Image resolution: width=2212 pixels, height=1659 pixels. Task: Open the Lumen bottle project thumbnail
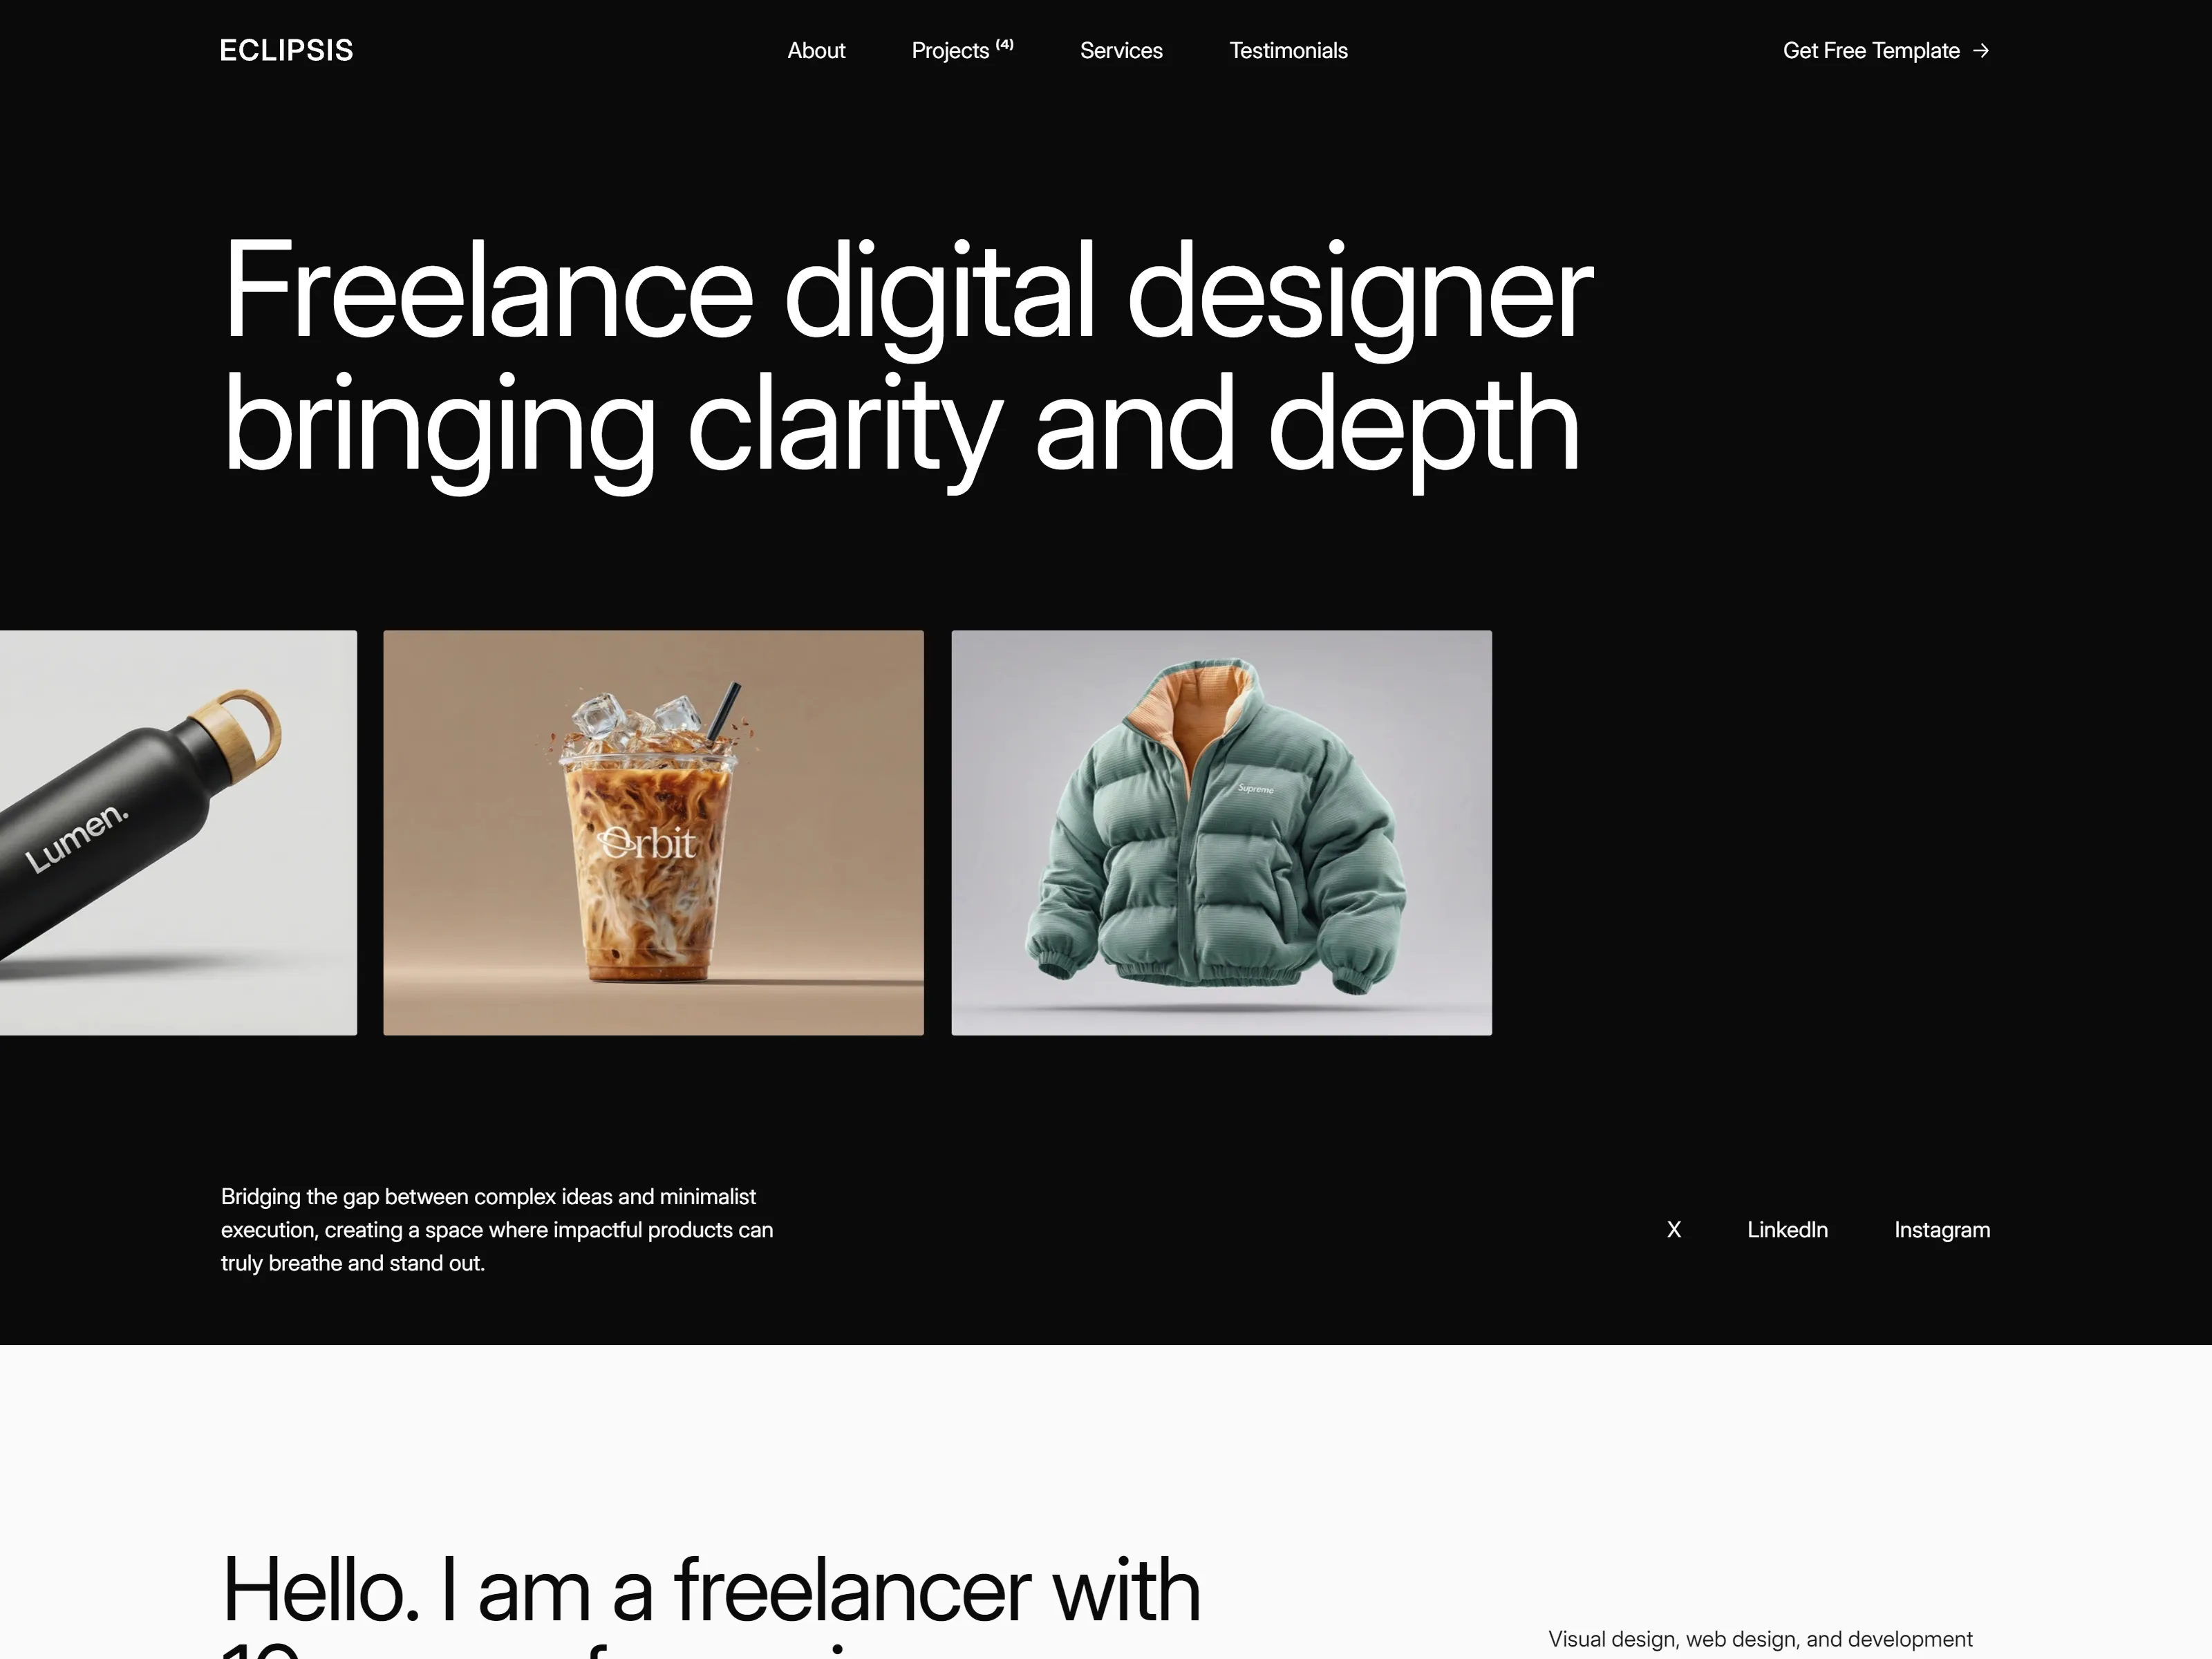pyautogui.click(x=178, y=832)
